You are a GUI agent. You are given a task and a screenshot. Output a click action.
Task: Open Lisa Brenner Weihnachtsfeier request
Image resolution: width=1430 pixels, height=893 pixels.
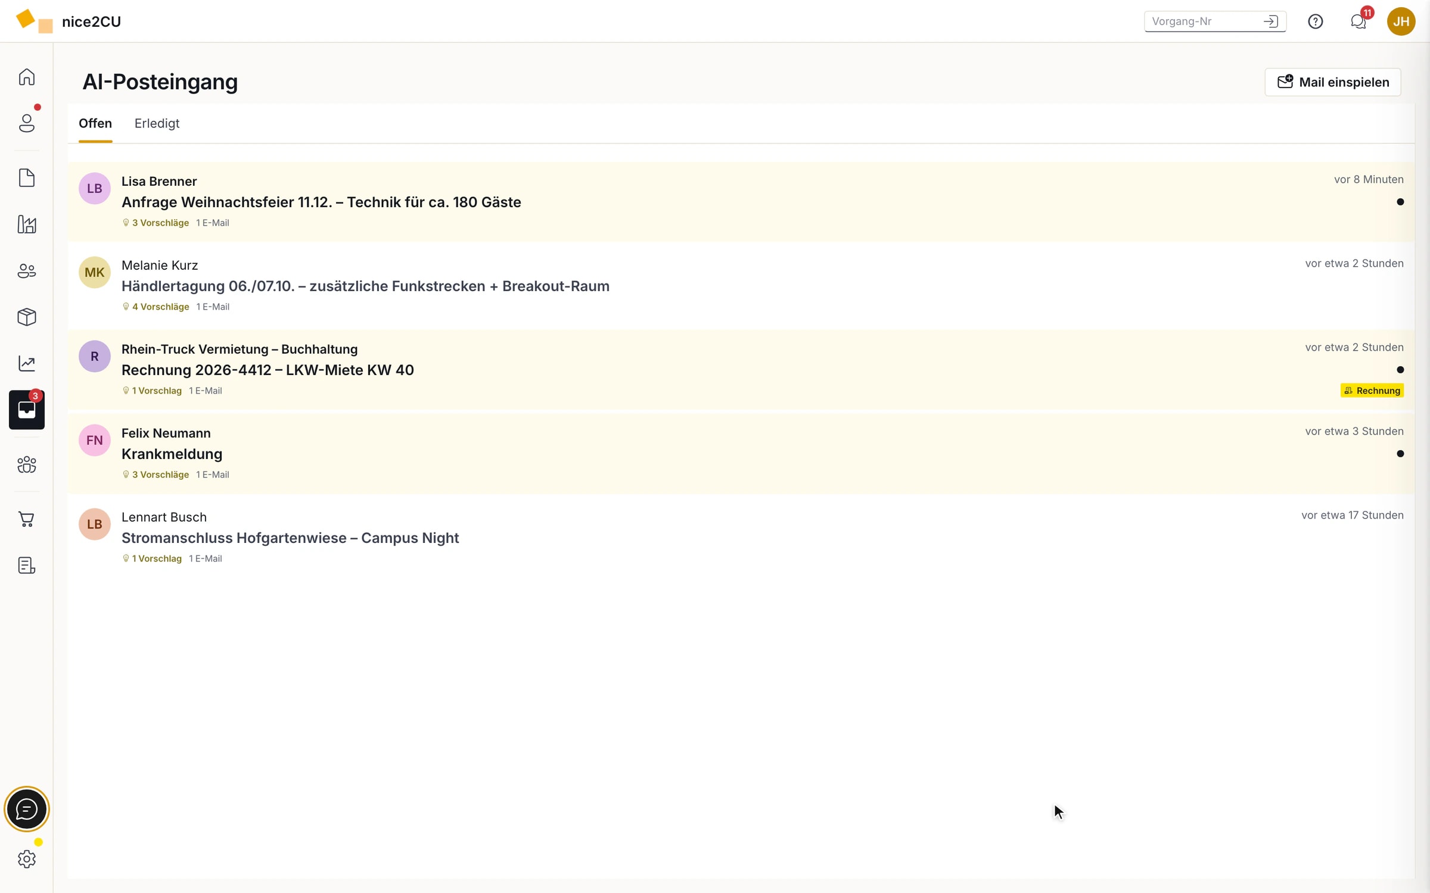tap(741, 202)
